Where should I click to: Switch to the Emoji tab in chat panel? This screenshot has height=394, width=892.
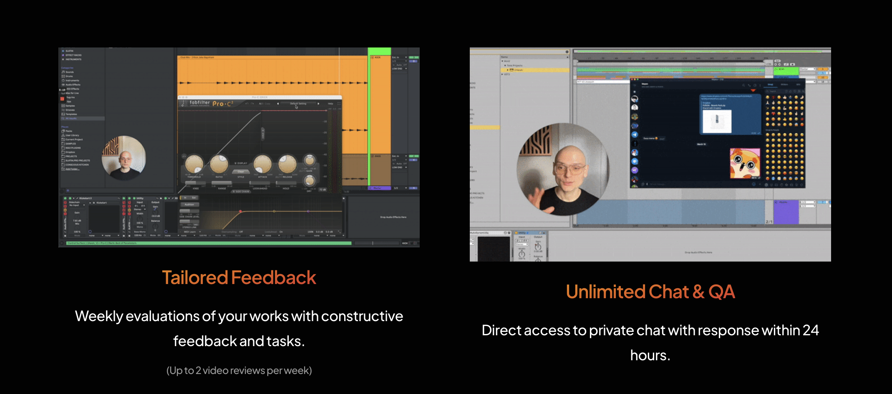(771, 85)
